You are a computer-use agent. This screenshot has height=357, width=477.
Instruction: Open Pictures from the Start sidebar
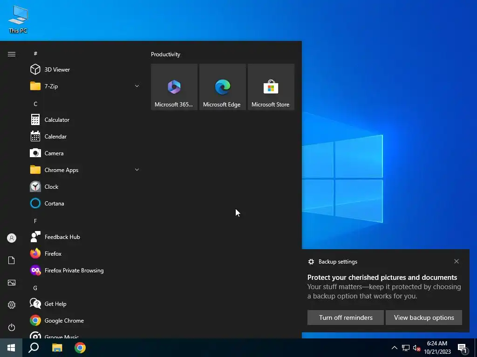coord(12,283)
